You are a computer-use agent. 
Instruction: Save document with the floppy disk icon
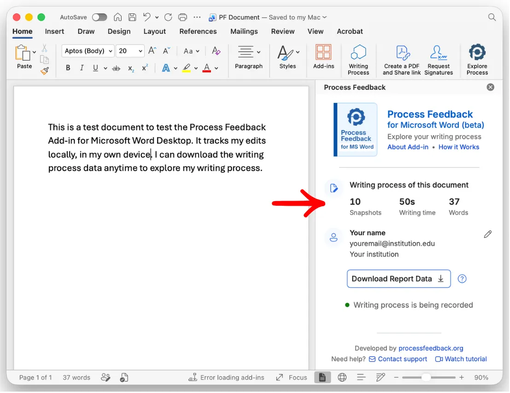pos(132,17)
